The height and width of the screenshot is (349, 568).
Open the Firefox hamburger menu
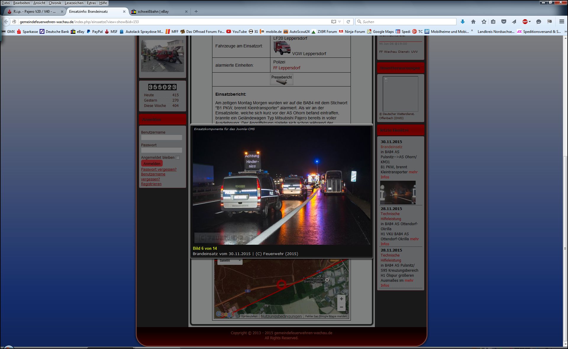pos(561,22)
